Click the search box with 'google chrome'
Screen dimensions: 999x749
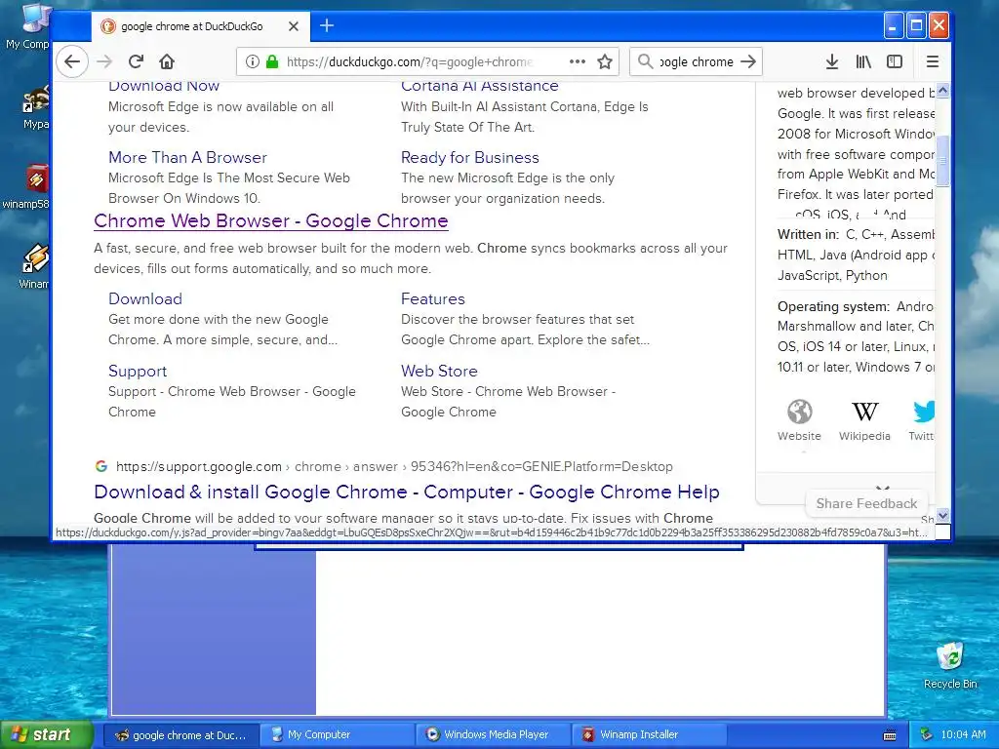pos(696,61)
